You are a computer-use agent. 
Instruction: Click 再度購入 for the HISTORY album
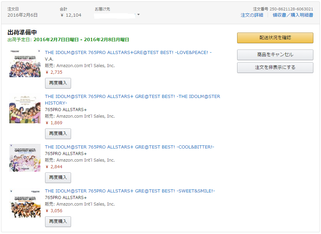(x=58, y=134)
